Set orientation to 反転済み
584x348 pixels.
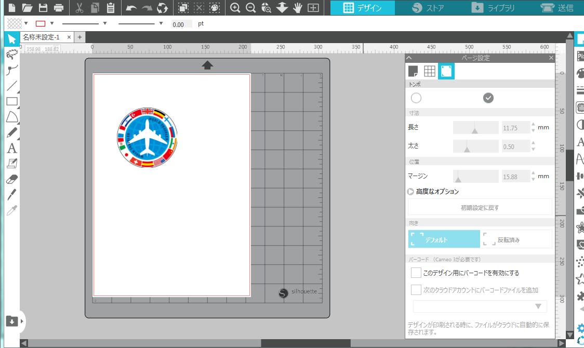coord(516,239)
